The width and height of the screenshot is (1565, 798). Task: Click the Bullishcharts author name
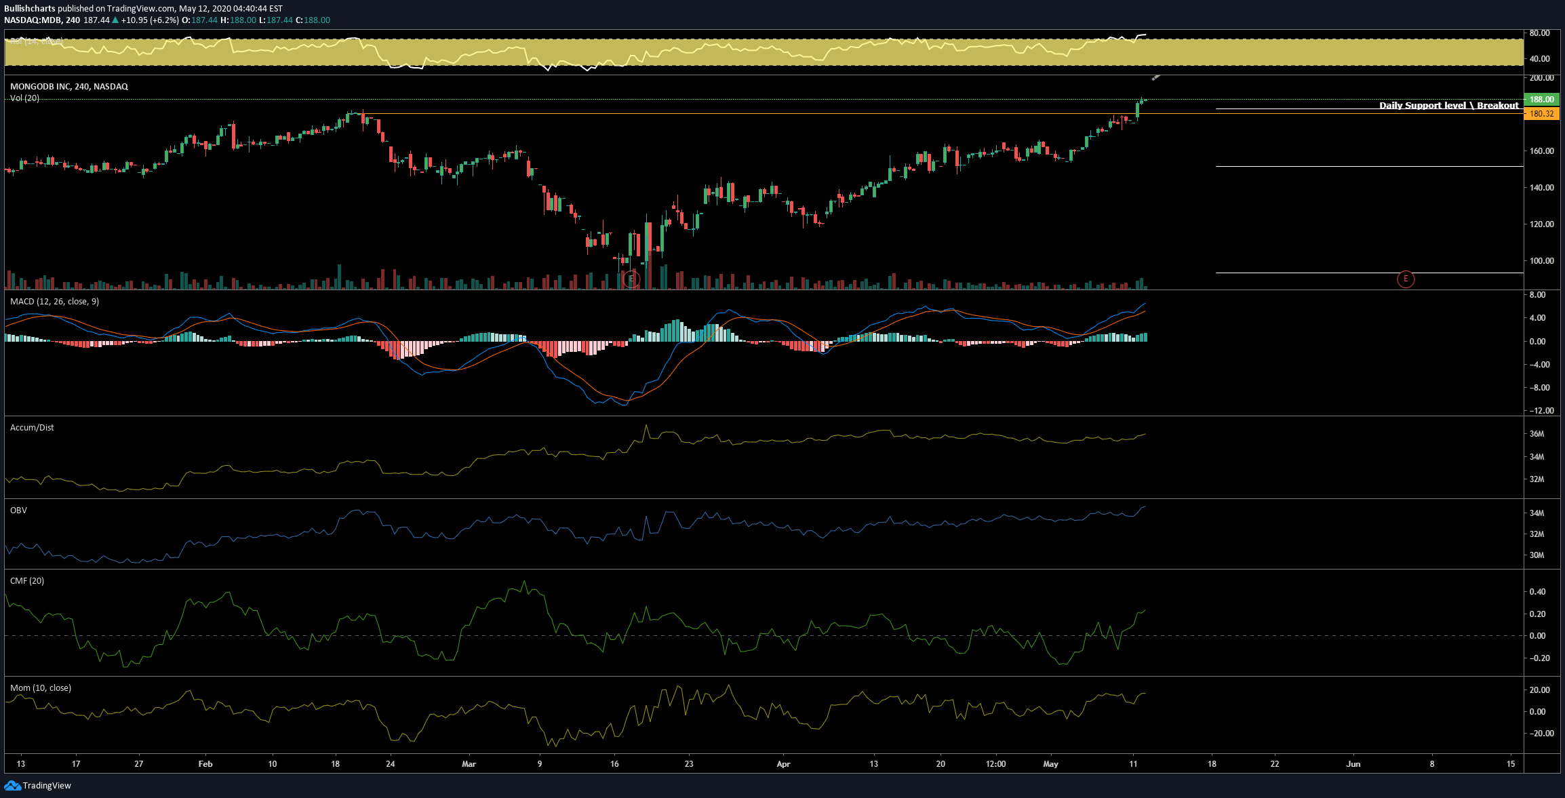point(30,9)
